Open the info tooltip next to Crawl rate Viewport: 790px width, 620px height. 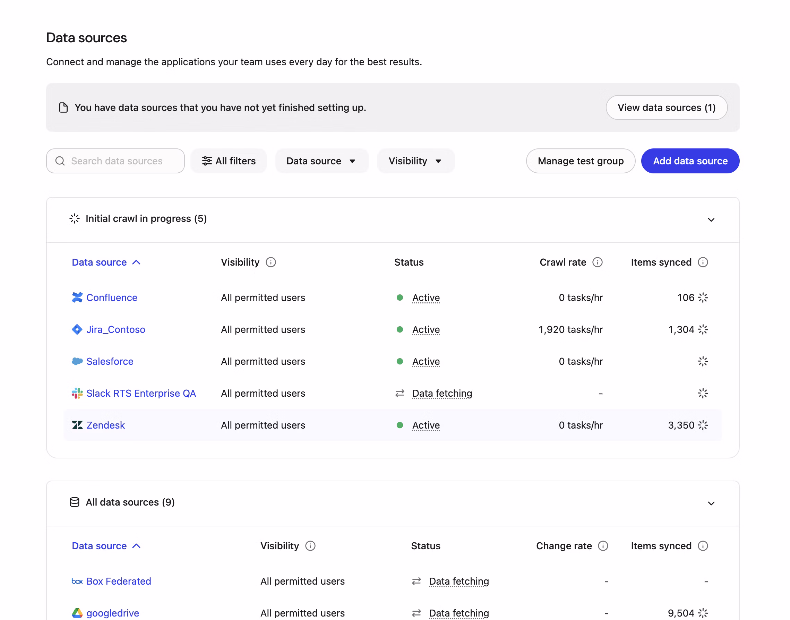(x=598, y=262)
